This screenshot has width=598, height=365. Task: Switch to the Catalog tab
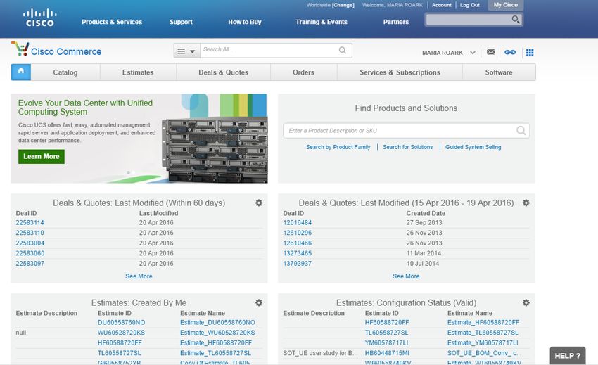pos(65,72)
